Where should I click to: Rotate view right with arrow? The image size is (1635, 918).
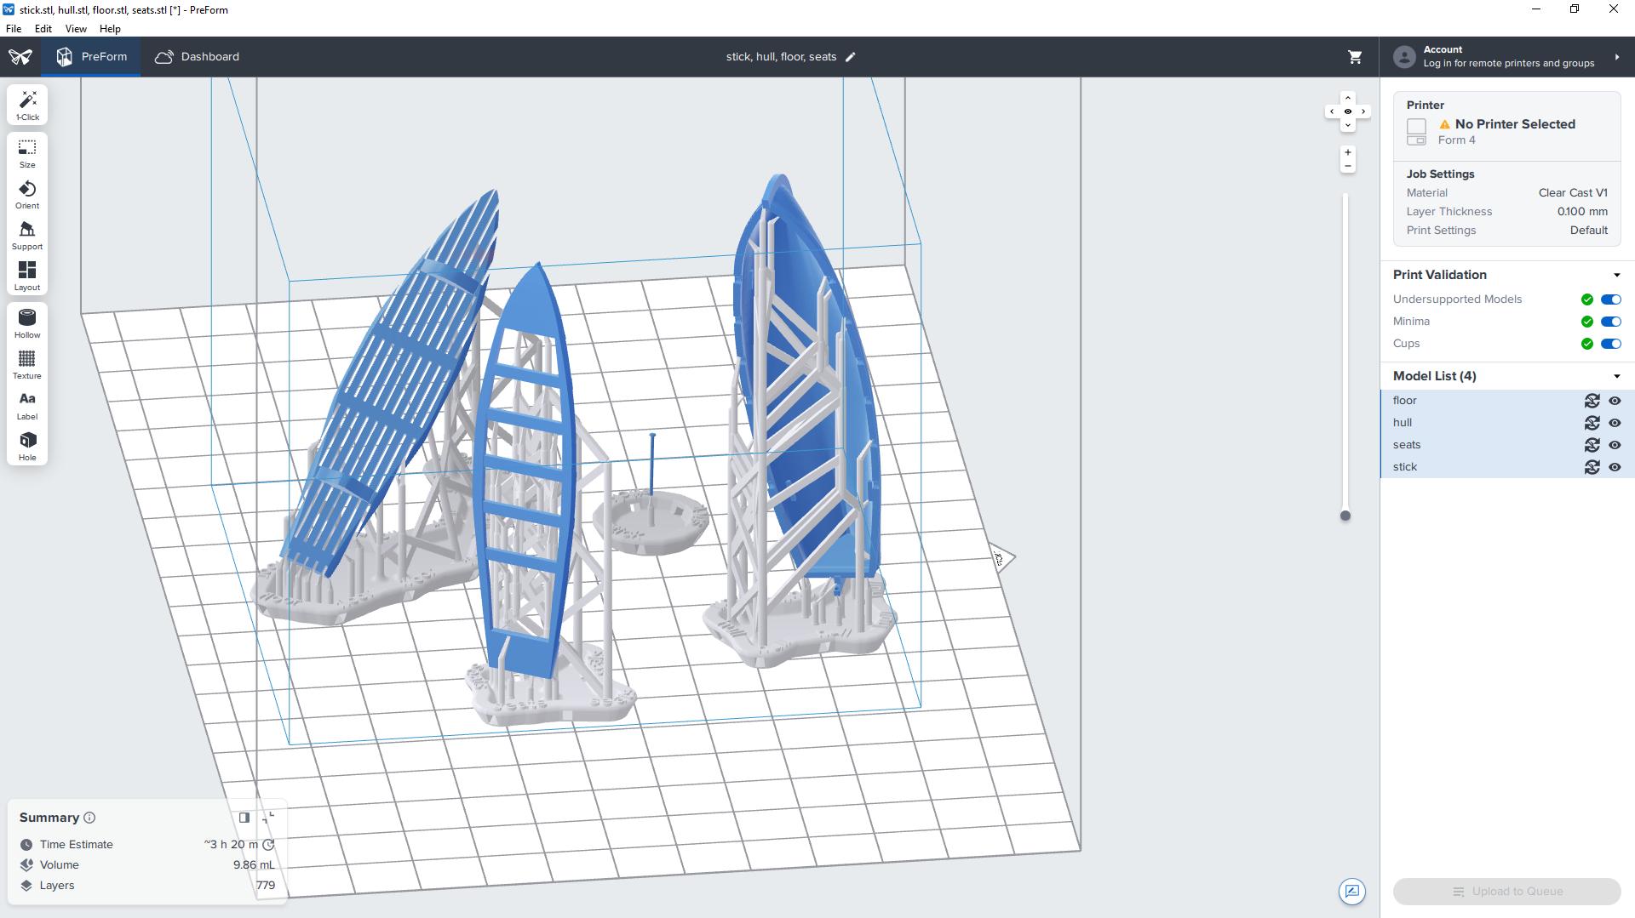(1363, 111)
